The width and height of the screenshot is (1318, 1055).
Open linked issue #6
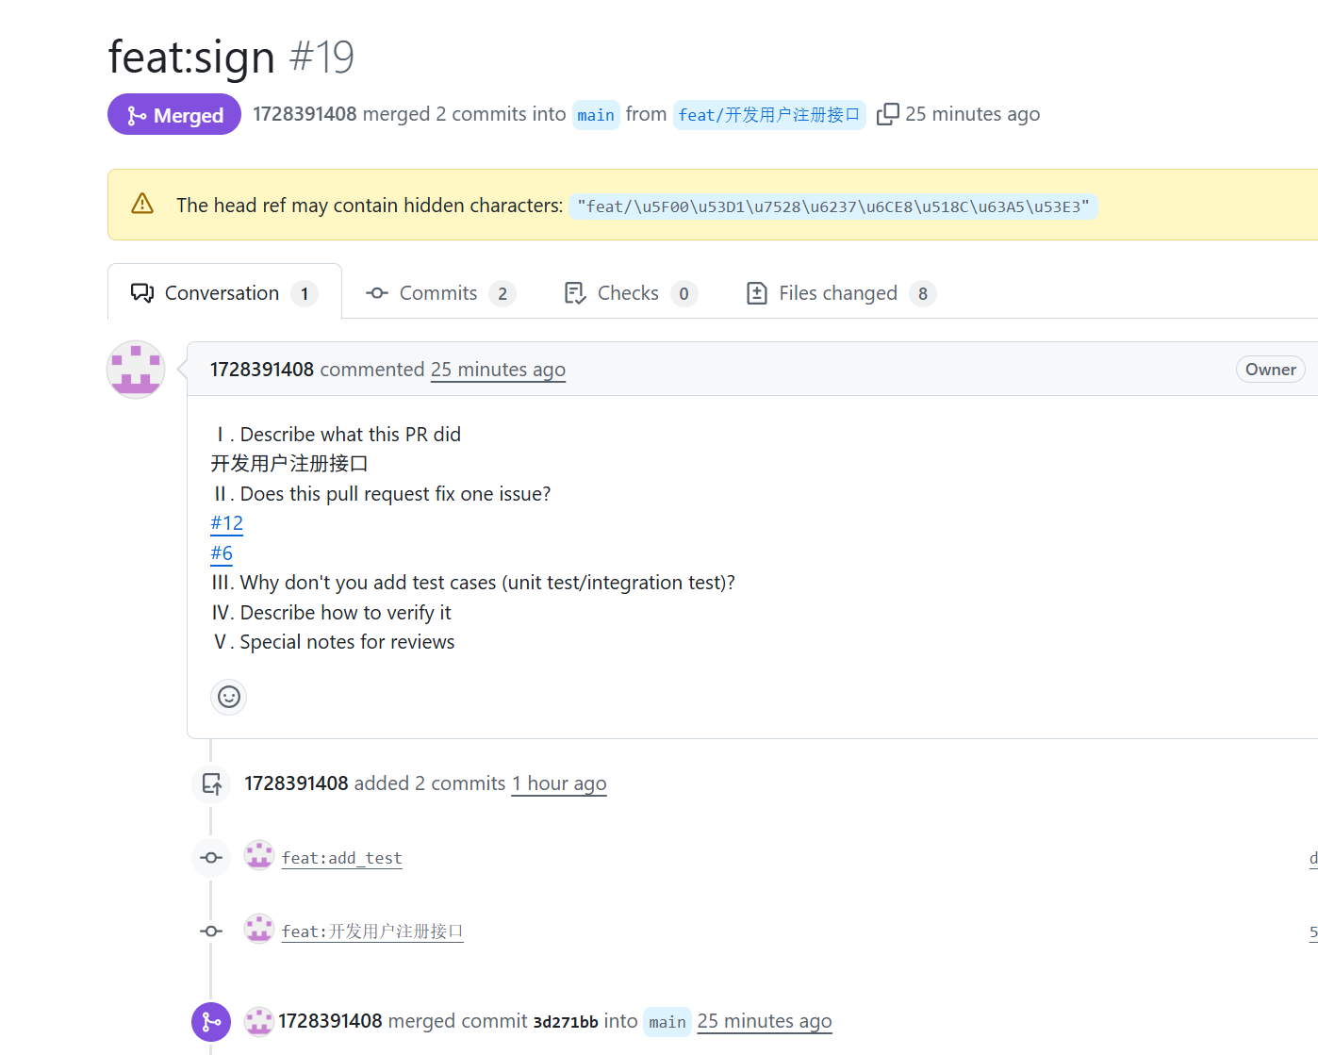[222, 553]
